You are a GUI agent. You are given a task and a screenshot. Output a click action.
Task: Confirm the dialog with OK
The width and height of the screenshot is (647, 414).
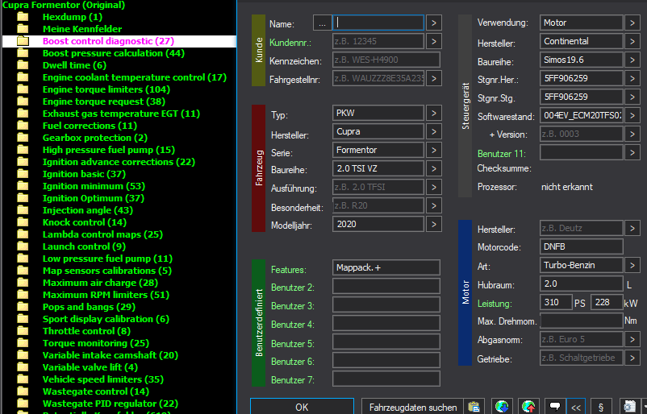302,407
